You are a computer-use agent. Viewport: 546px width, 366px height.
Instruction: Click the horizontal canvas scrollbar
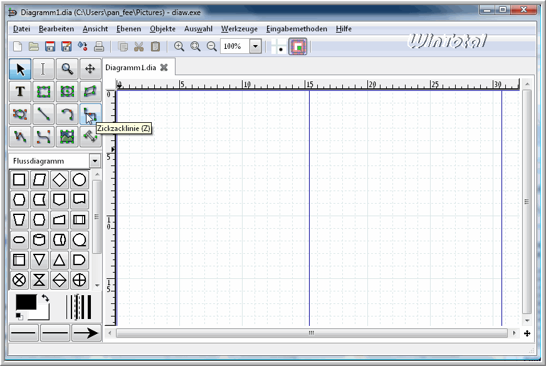pyautogui.click(x=311, y=333)
